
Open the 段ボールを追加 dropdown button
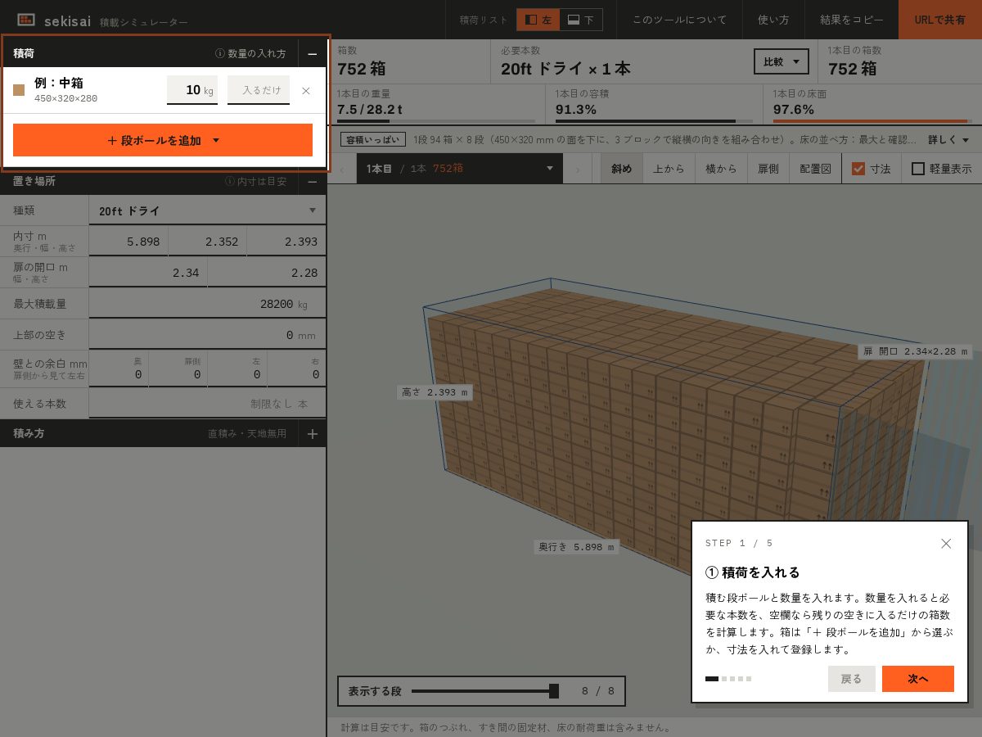pyautogui.click(x=163, y=140)
